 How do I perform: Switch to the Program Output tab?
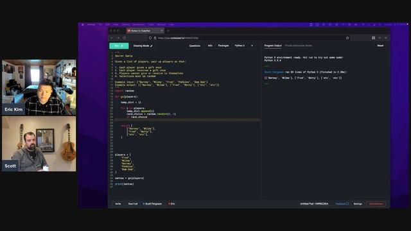[x=272, y=46]
